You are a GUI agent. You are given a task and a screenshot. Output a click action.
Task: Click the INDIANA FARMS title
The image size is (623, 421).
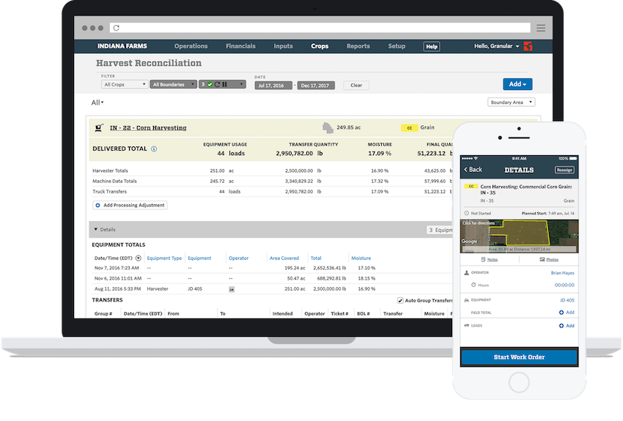click(122, 46)
